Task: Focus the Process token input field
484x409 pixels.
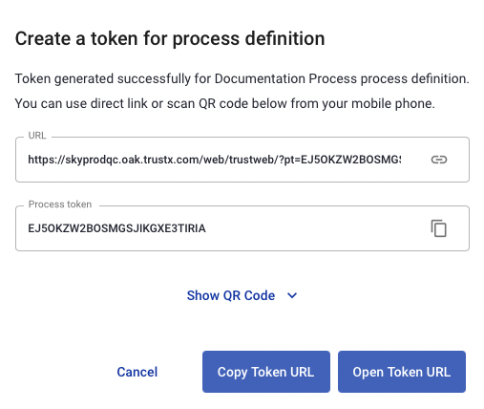Action: click(242, 228)
